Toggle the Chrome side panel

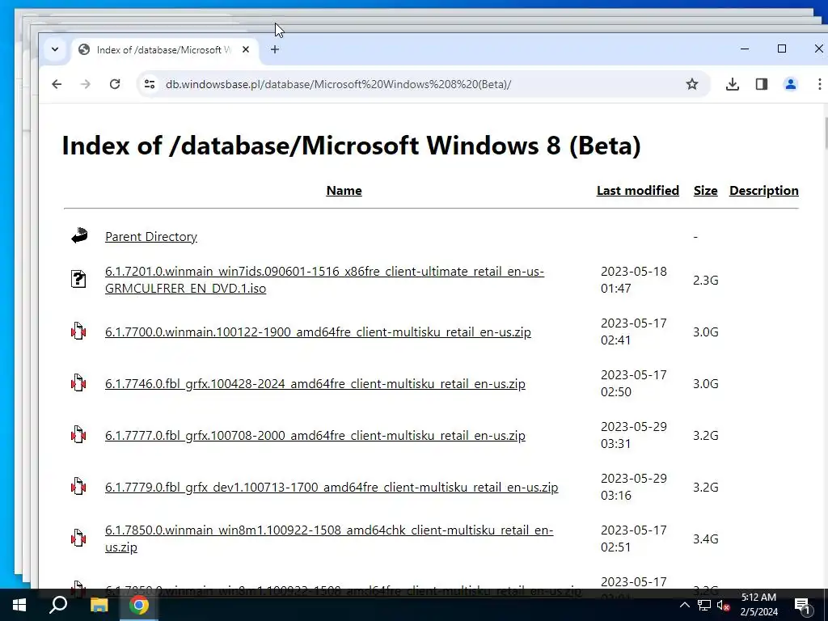point(762,84)
